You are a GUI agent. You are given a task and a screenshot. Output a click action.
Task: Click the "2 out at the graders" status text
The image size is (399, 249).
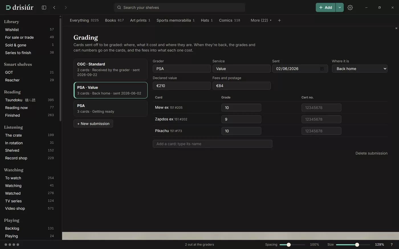(x=199, y=244)
